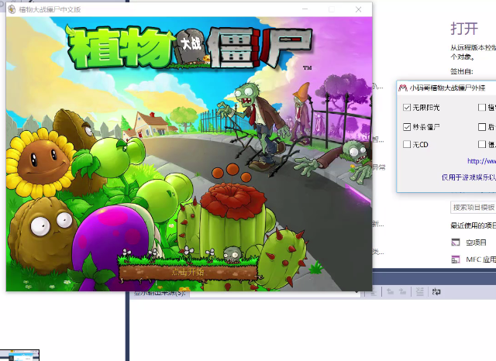The image size is (496, 361).
Task: Click the Plants vs Zombies window title icon
Action: coord(12,9)
